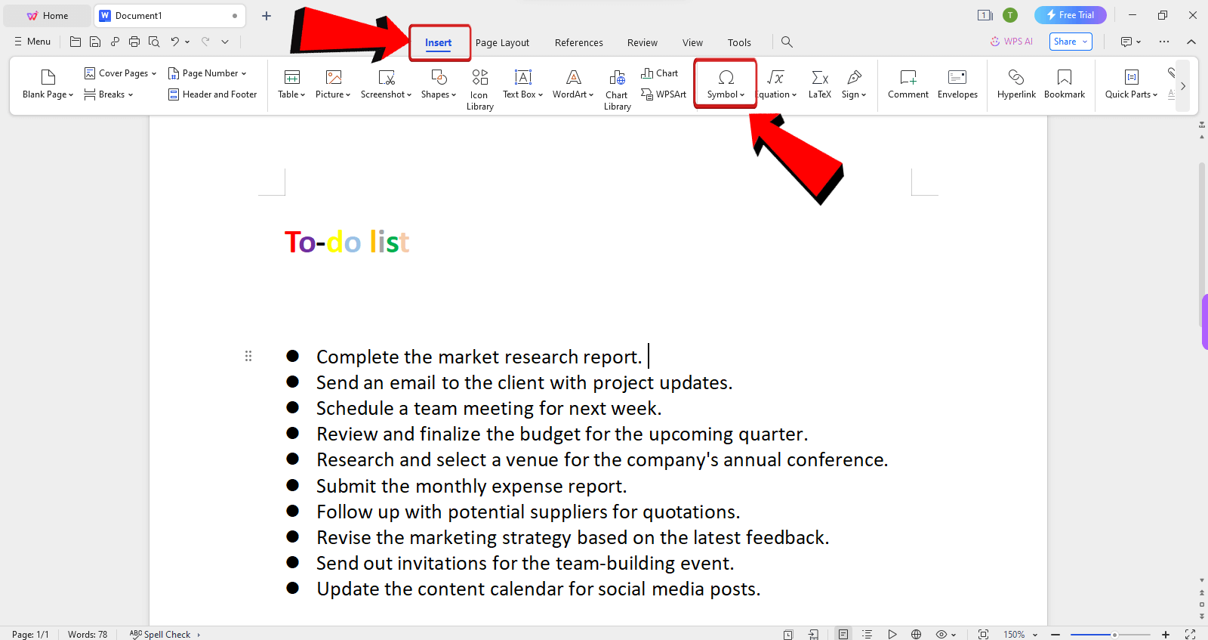Open Shapes gallery

coord(439,84)
